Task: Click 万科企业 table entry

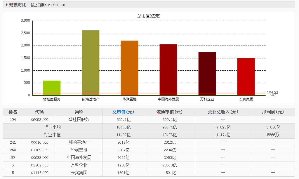Action: click(79, 165)
